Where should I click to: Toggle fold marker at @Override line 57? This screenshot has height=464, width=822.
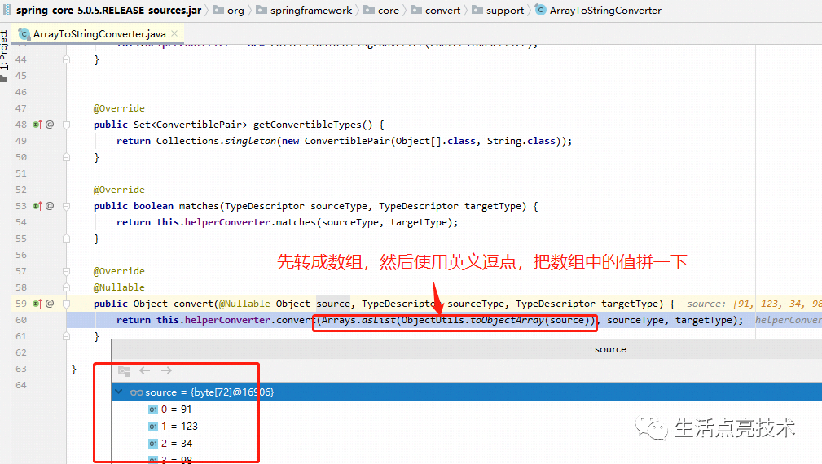click(67, 271)
